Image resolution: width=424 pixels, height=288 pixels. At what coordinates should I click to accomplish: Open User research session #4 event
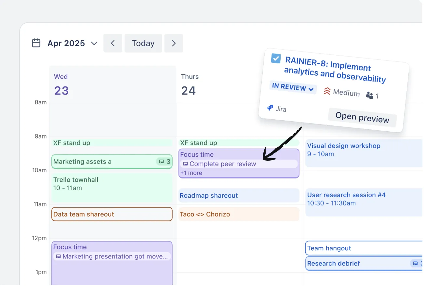click(364, 203)
